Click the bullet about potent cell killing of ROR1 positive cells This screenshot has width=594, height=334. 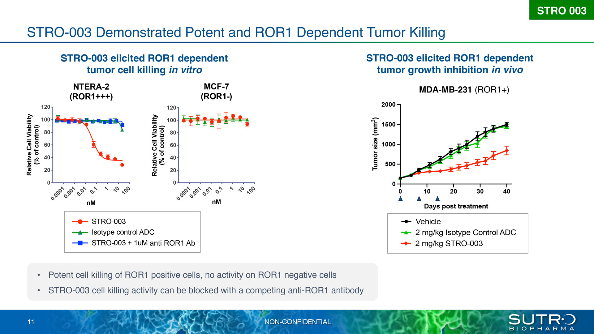click(192, 275)
